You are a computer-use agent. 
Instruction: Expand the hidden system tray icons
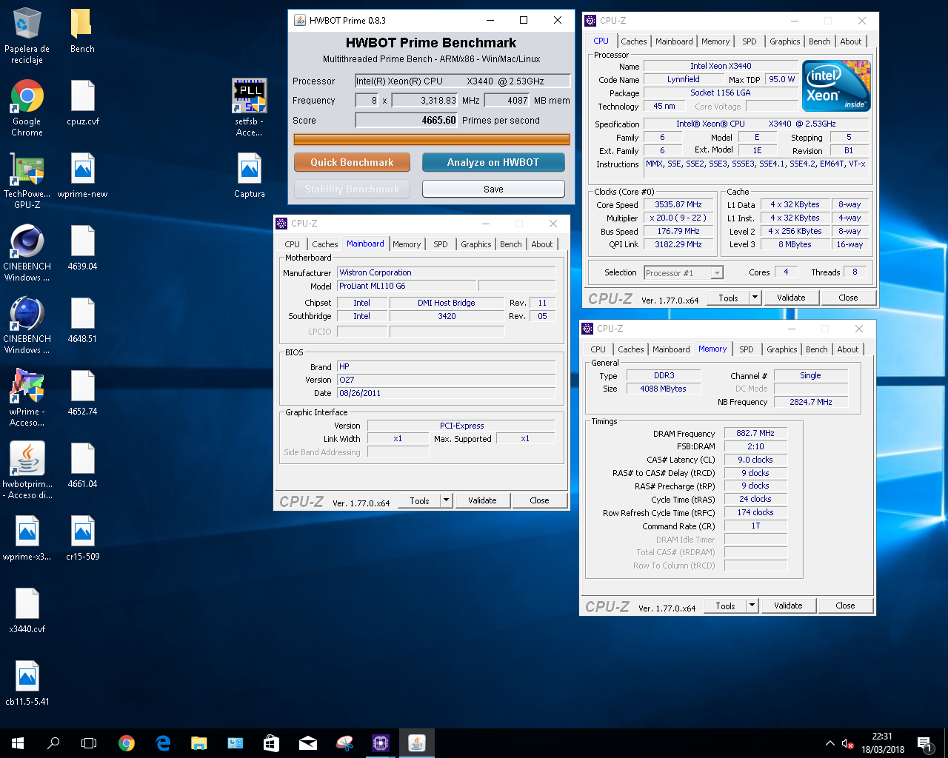[x=829, y=743]
